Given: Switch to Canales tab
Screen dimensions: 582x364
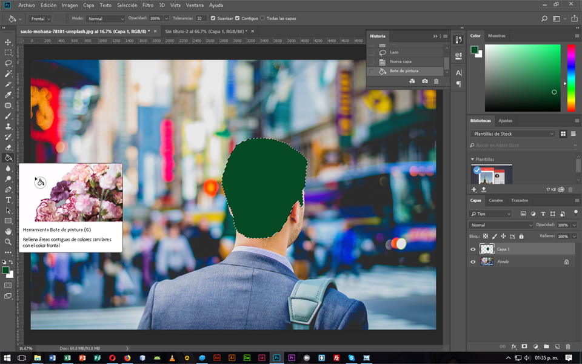Looking at the screenshot, I should click(x=495, y=201).
